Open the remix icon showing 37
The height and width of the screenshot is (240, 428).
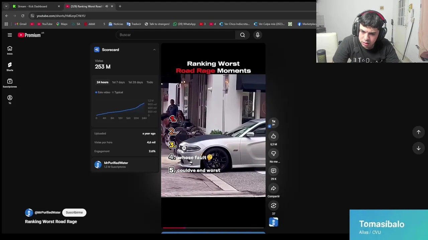coord(274,205)
